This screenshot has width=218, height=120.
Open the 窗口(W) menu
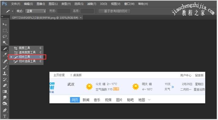click(x=129, y=4)
